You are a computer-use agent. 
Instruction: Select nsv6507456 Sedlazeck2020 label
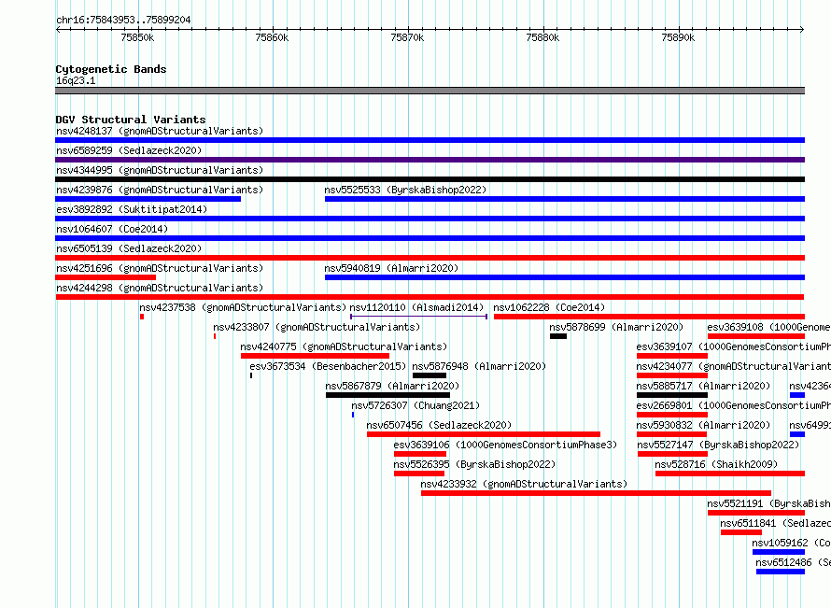click(x=439, y=425)
